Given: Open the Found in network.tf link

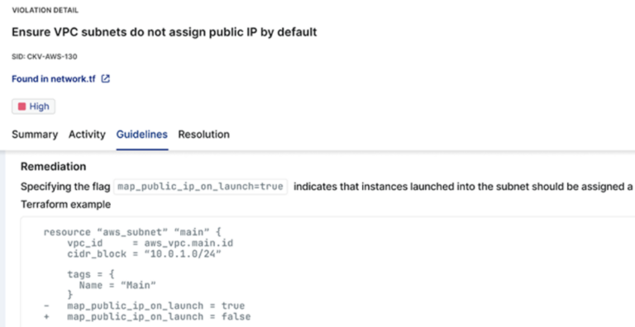Looking at the screenshot, I should click(54, 79).
